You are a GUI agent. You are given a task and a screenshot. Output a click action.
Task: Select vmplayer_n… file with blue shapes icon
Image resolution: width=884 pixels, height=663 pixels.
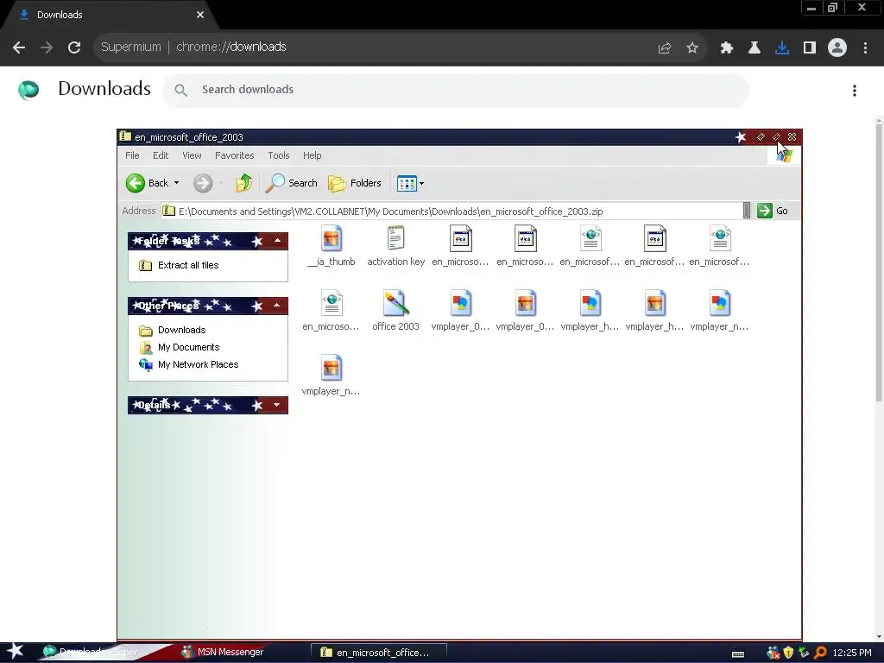coord(719,311)
